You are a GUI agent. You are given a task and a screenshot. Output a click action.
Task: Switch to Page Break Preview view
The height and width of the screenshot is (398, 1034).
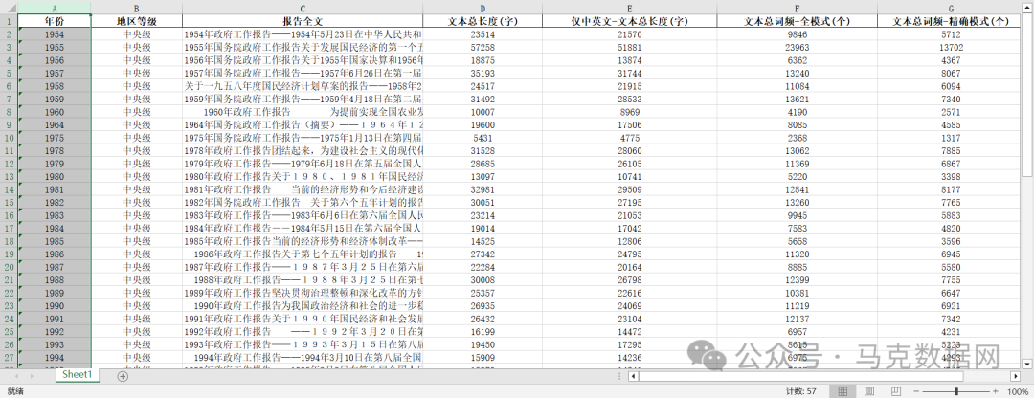pyautogui.click(x=896, y=391)
